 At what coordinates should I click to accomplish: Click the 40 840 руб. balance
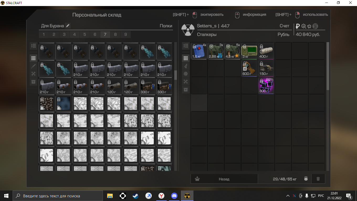click(x=308, y=35)
